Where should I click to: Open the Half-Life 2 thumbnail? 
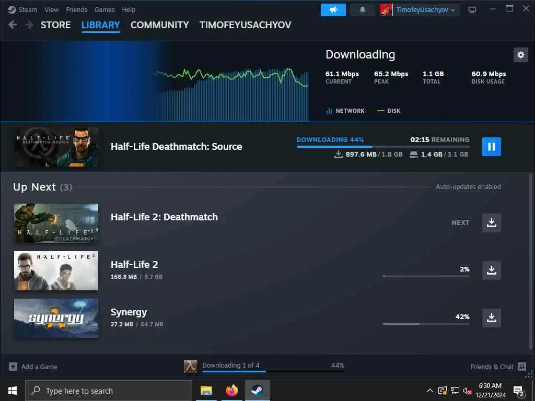click(56, 271)
